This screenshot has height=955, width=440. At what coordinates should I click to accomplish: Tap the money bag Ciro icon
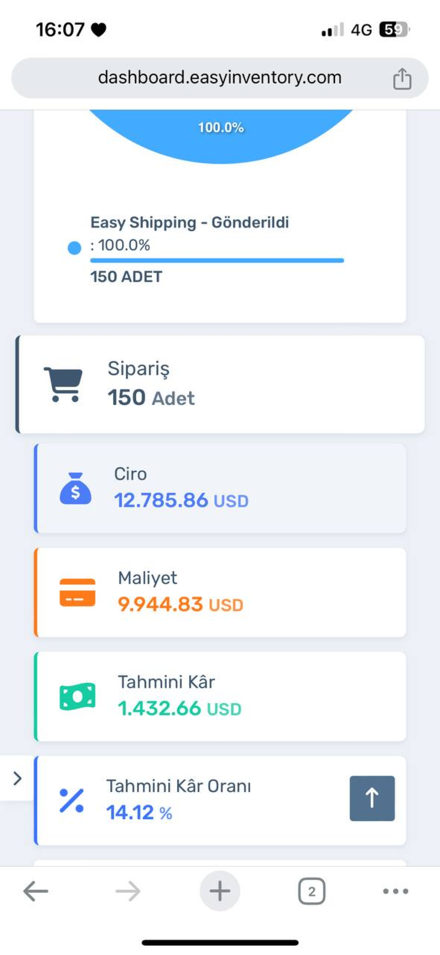click(75, 488)
